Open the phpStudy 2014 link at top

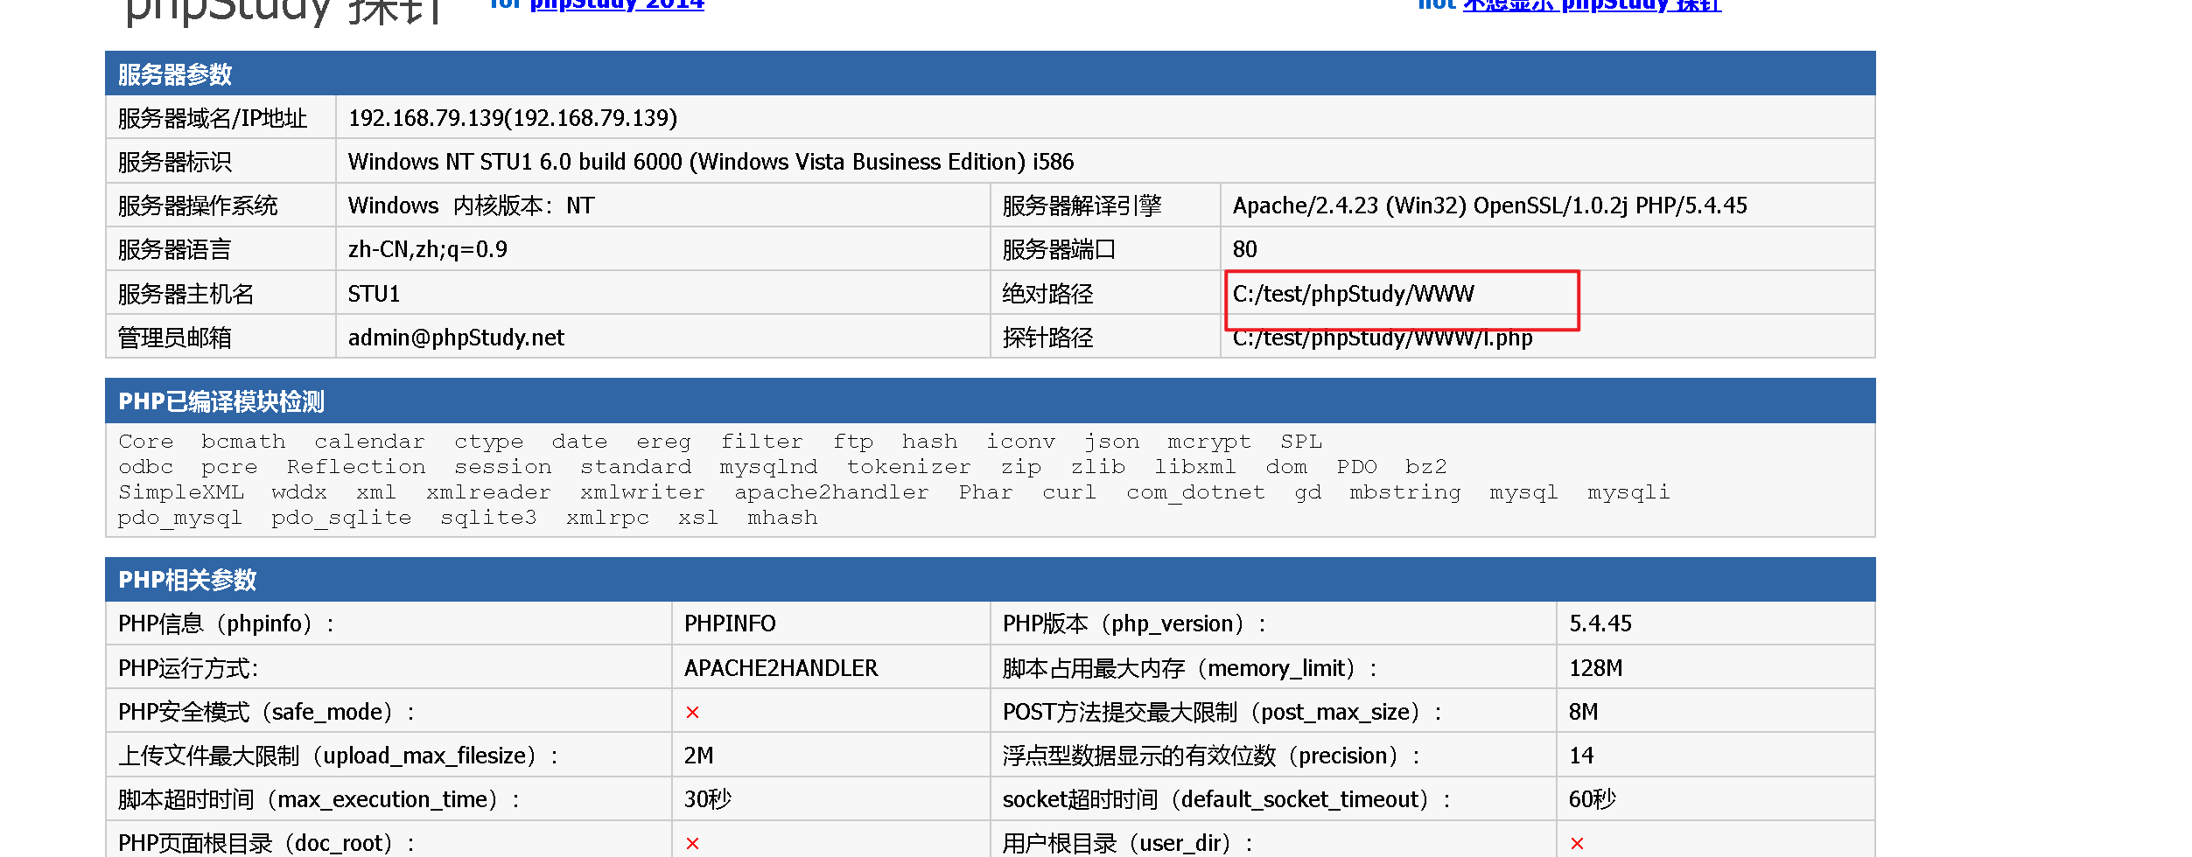(x=617, y=4)
